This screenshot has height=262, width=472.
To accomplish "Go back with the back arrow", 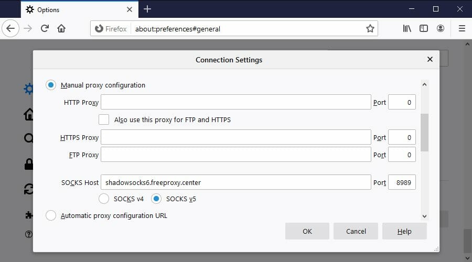I will point(10,29).
